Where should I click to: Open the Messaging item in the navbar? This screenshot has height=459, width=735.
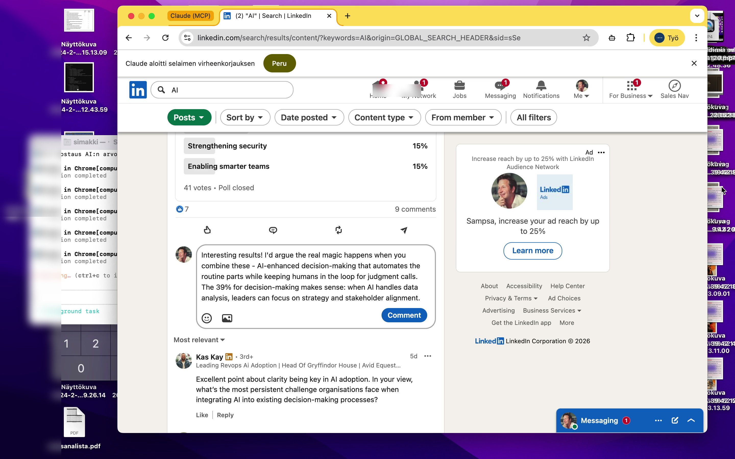tap(500, 89)
